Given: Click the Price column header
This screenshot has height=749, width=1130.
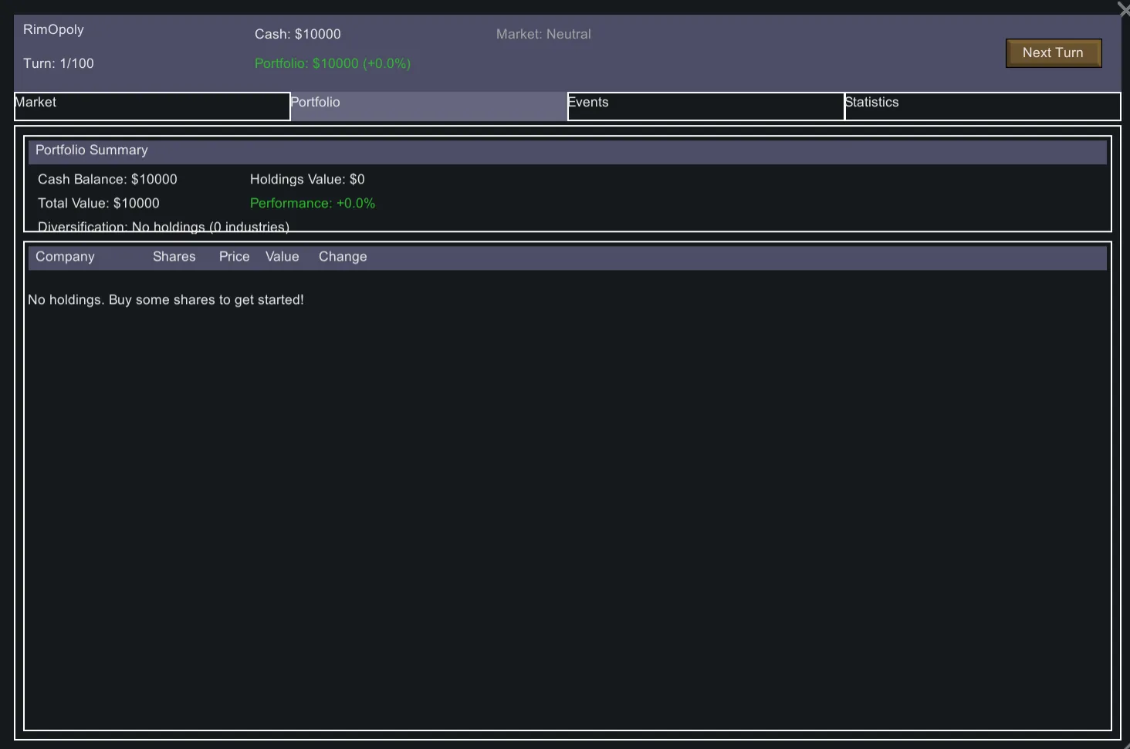Looking at the screenshot, I should coord(234,257).
